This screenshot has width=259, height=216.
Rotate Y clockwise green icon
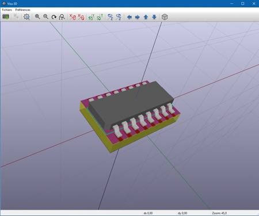(92, 17)
